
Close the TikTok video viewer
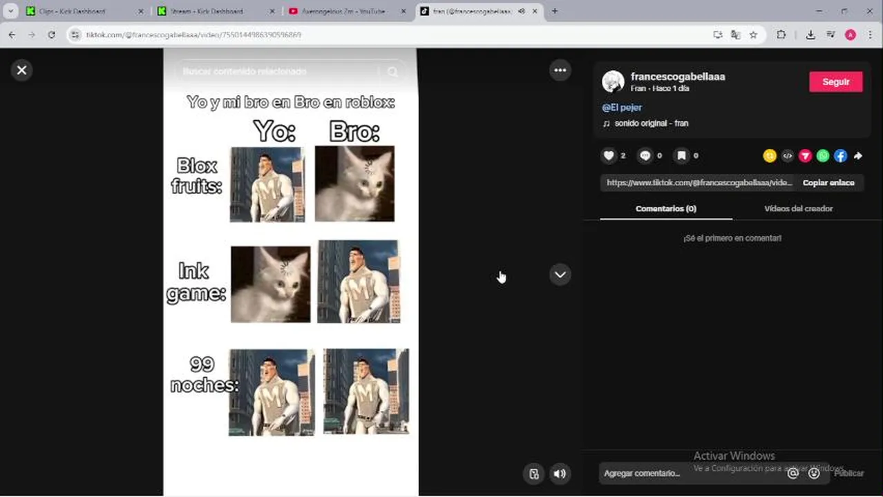(21, 70)
